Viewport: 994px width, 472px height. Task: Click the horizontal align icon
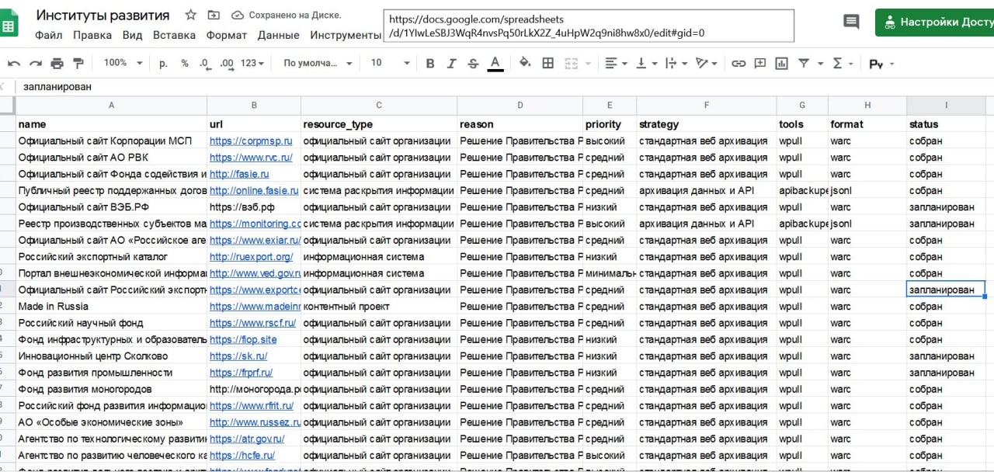(x=611, y=63)
